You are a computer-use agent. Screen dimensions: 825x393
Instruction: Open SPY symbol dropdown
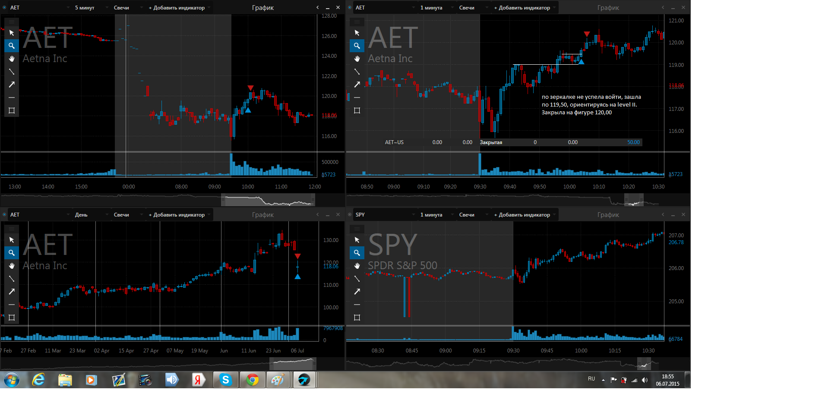click(x=385, y=214)
